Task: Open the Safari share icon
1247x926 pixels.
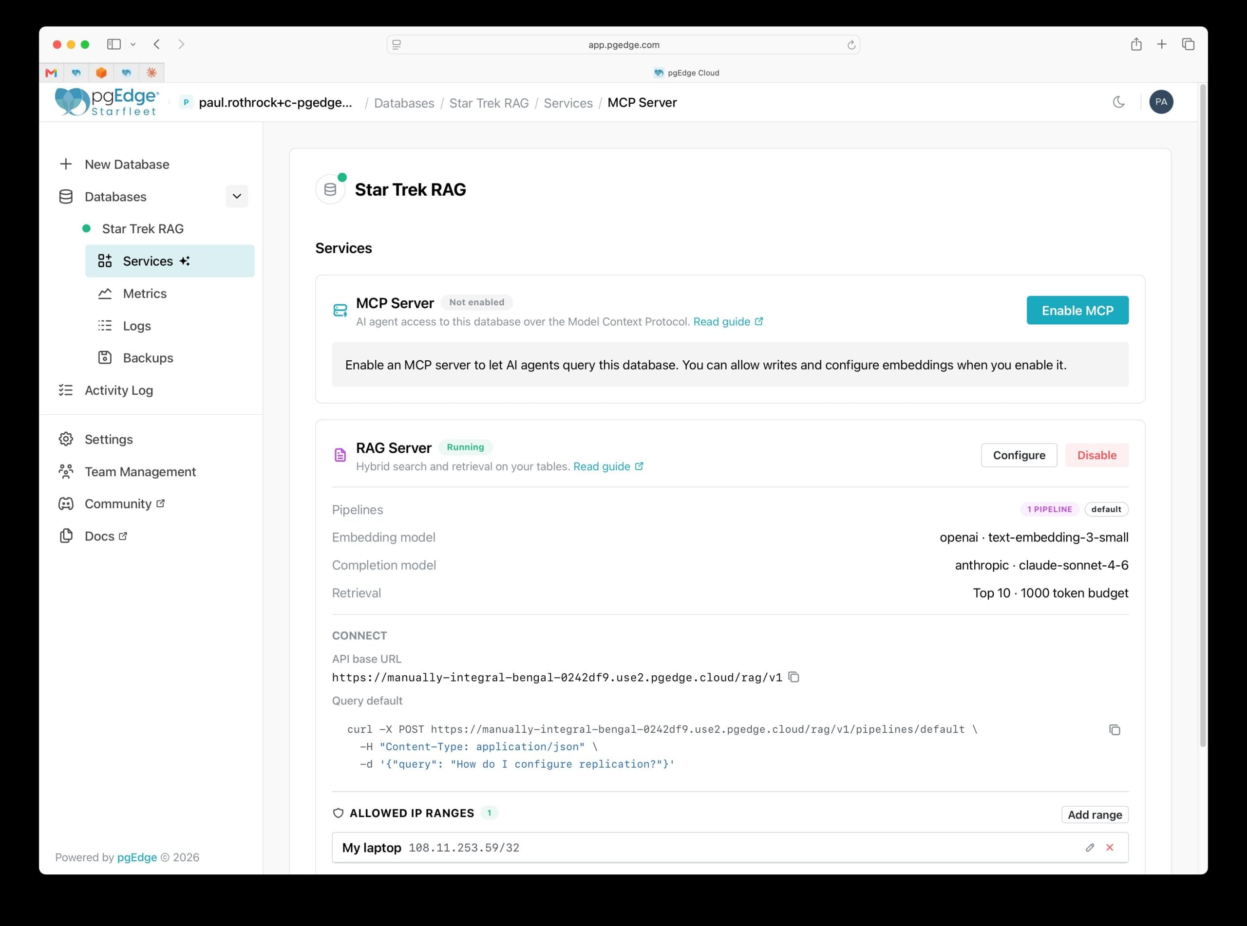Action: [x=1136, y=44]
